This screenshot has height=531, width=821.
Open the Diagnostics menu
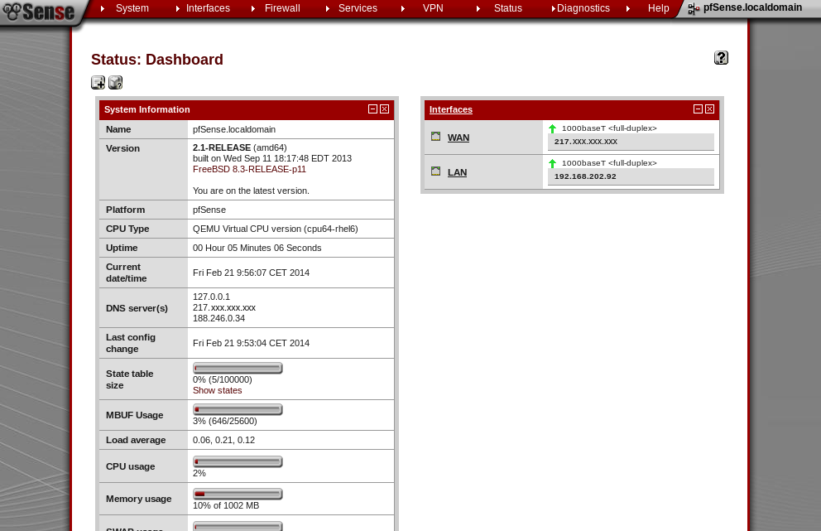coord(583,8)
